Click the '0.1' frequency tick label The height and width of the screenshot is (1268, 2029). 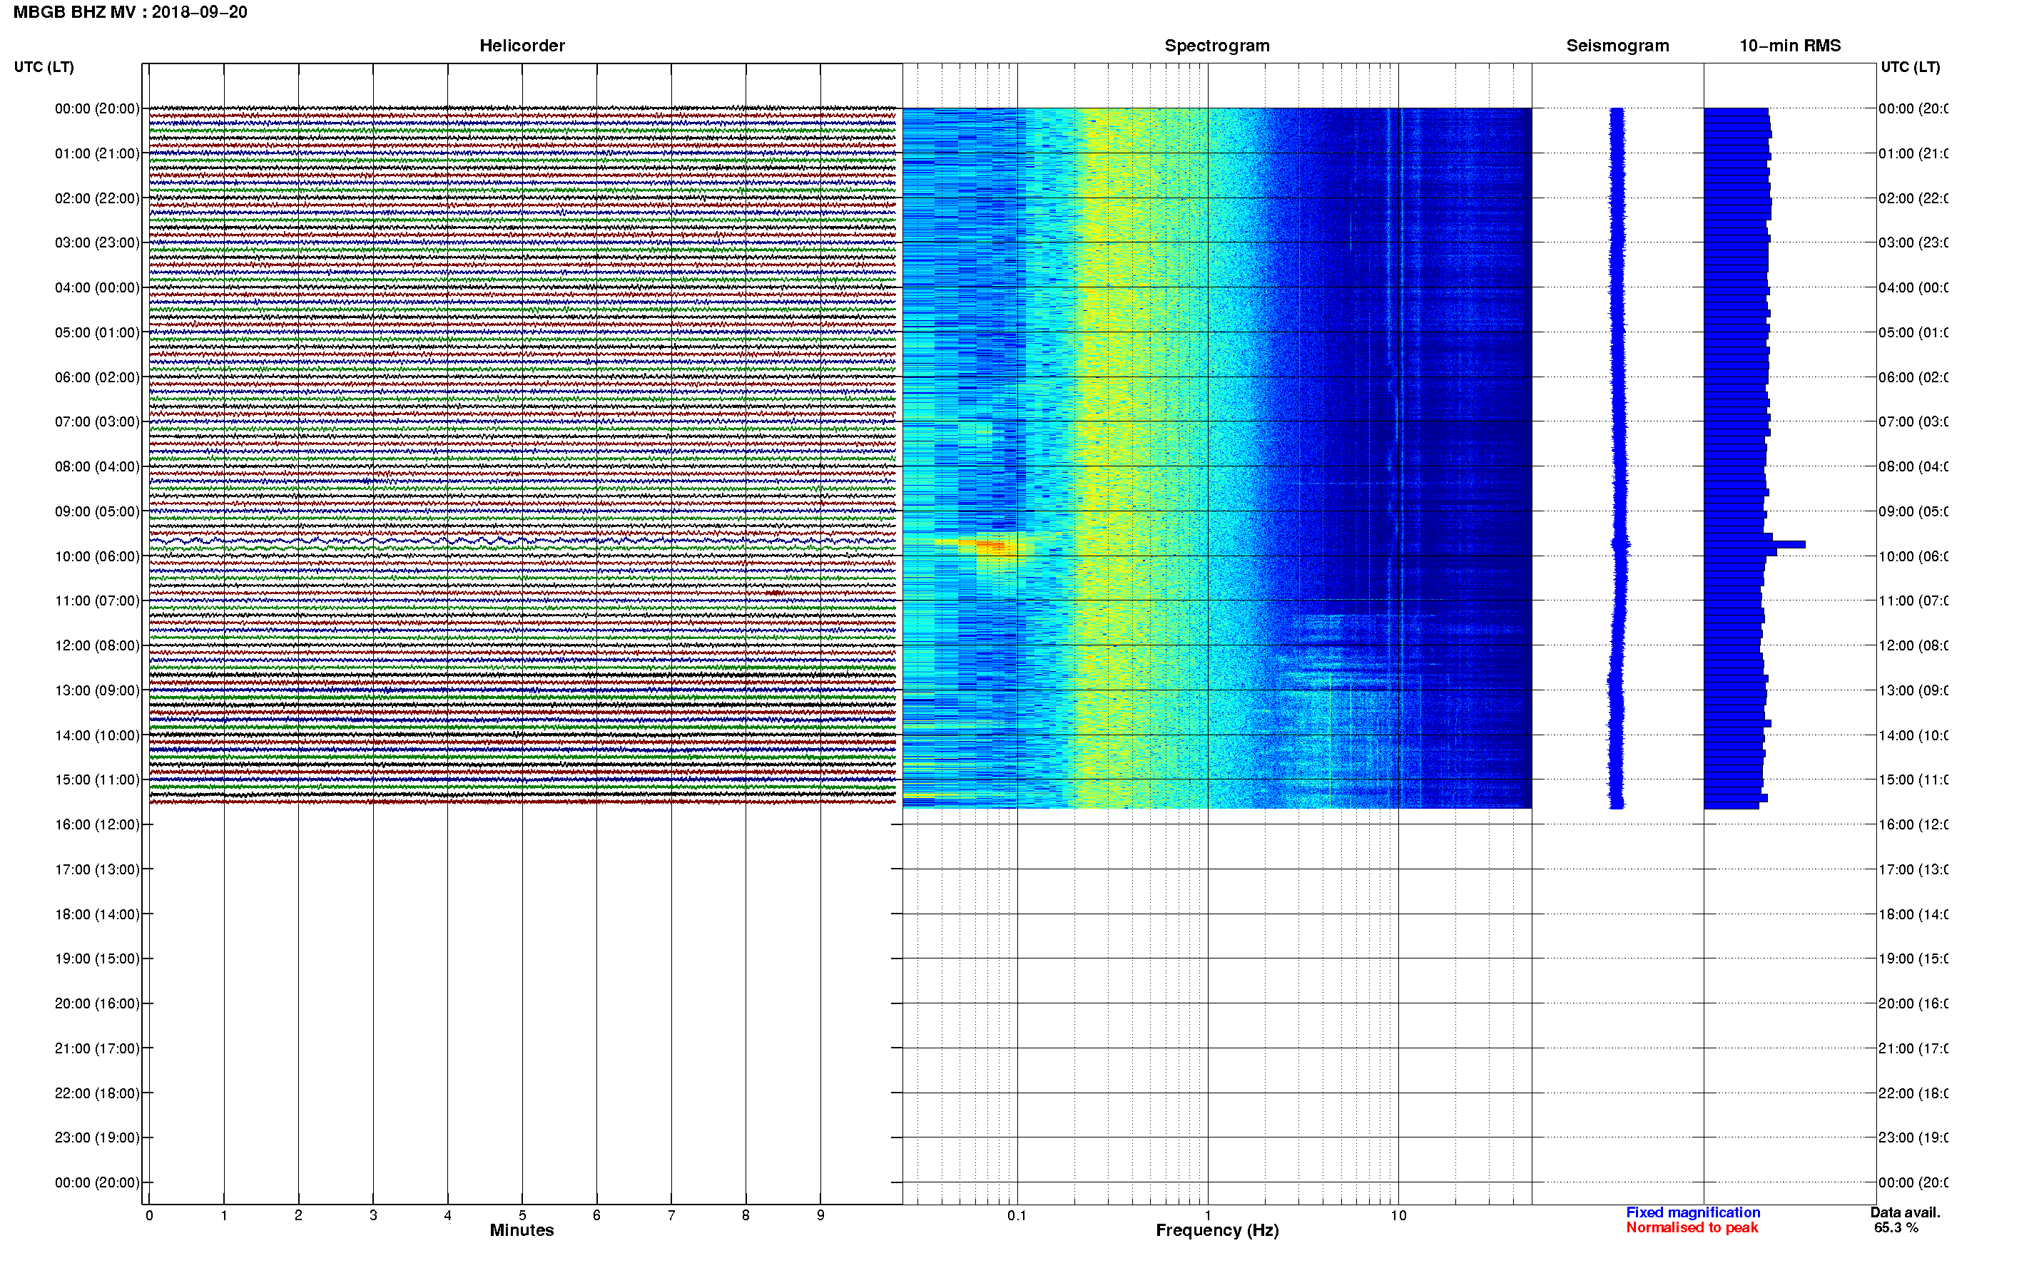coord(1017,1215)
